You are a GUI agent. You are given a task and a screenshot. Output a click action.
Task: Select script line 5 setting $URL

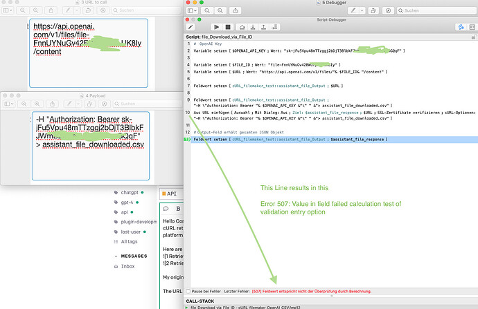(x=290, y=72)
